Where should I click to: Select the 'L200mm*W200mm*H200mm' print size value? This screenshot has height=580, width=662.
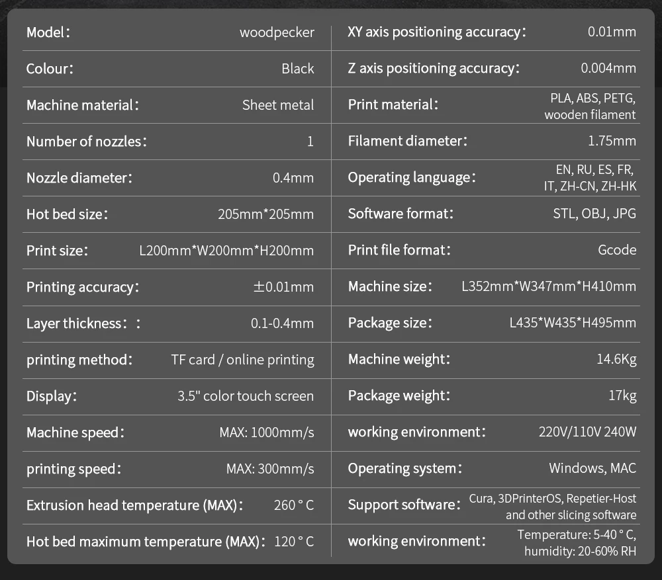click(226, 251)
